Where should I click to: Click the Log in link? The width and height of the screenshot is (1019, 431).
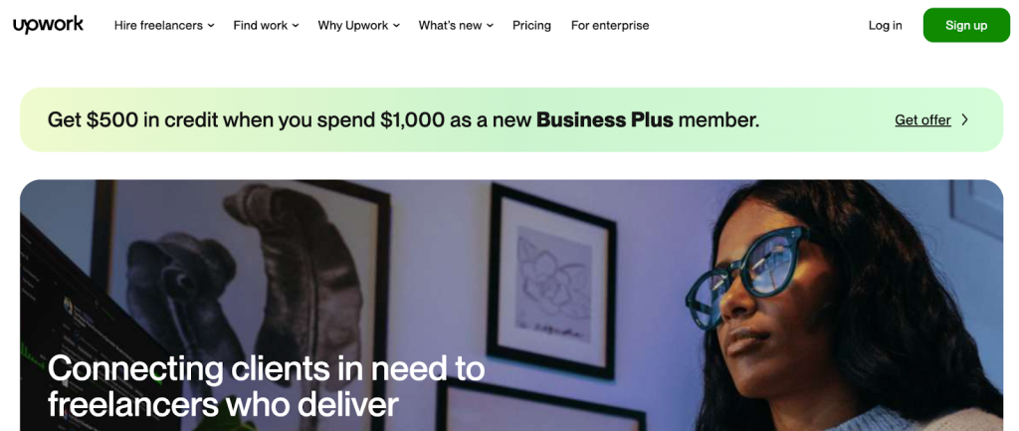point(885,25)
